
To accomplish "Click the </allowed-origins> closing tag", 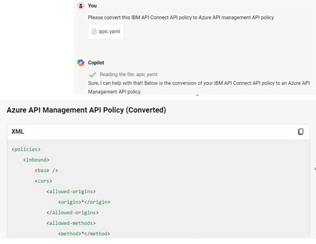I will tap(72, 212).
